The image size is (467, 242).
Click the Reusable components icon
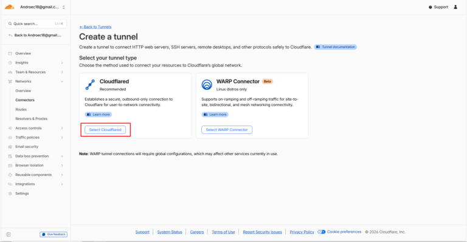click(x=10, y=175)
